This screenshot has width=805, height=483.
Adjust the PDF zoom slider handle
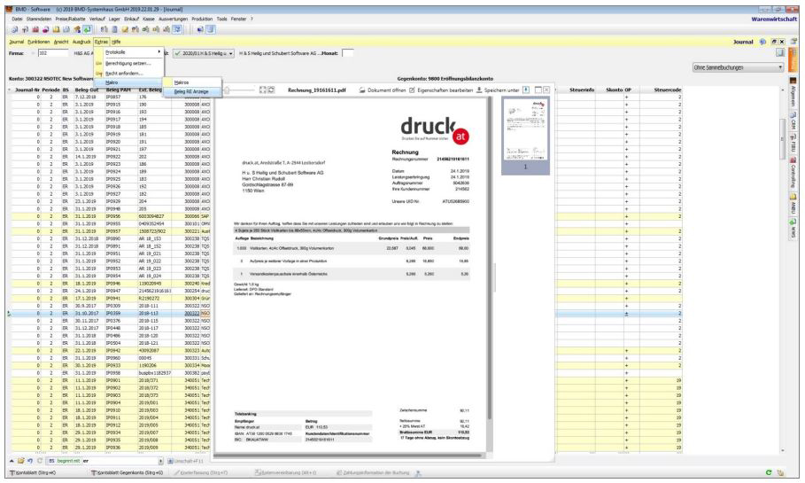click(x=227, y=90)
